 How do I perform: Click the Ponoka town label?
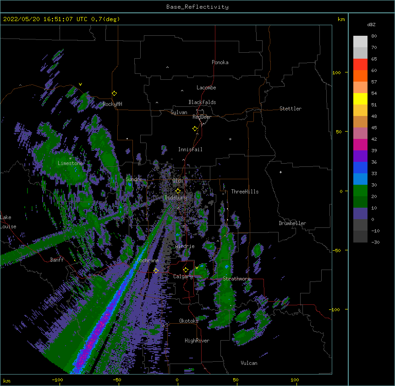point(220,62)
